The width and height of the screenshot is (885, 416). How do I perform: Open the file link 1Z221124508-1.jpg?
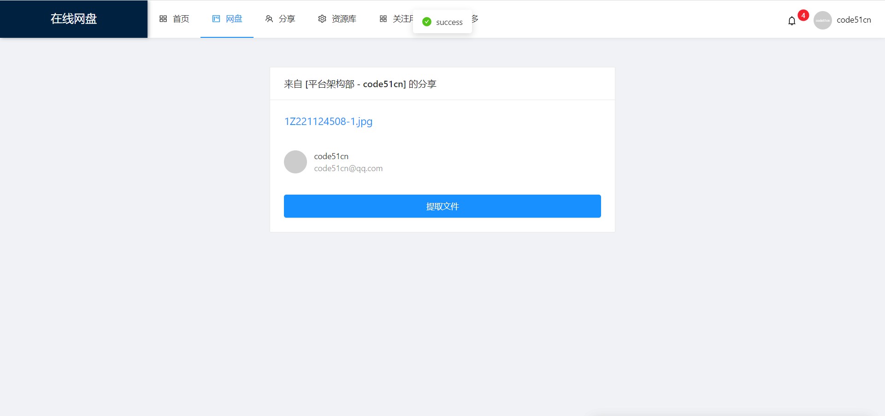coord(328,121)
